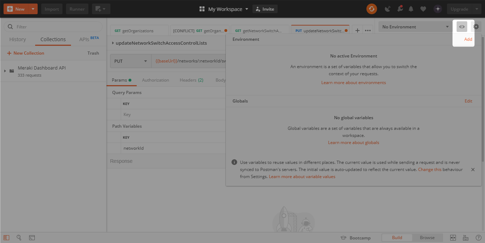Screen dimensions: 485x243
Task: Focus the sidebar Filter field
Action: point(53,27)
